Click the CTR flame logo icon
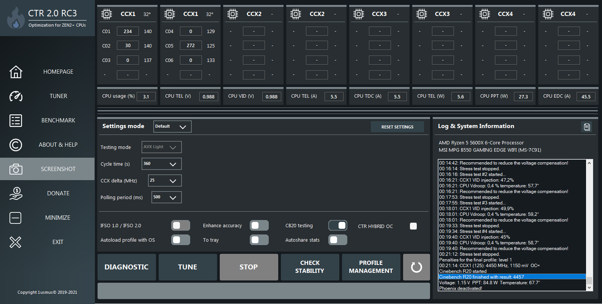The width and height of the screenshot is (602, 304). [16, 18]
